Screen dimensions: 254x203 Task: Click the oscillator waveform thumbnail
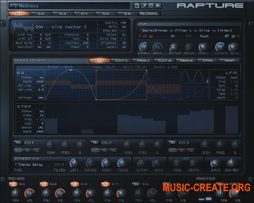click(x=23, y=27)
